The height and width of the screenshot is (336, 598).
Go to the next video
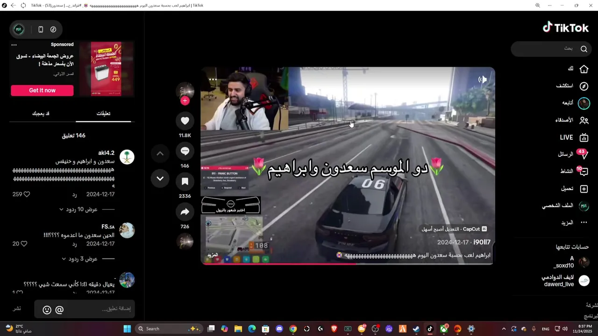click(x=160, y=178)
